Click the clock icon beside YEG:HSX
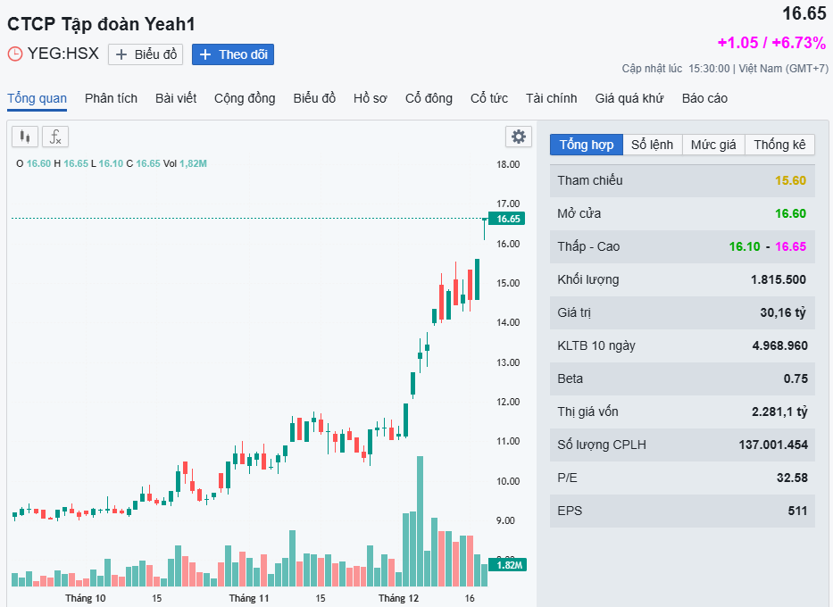The height and width of the screenshot is (607, 833). click(x=15, y=54)
